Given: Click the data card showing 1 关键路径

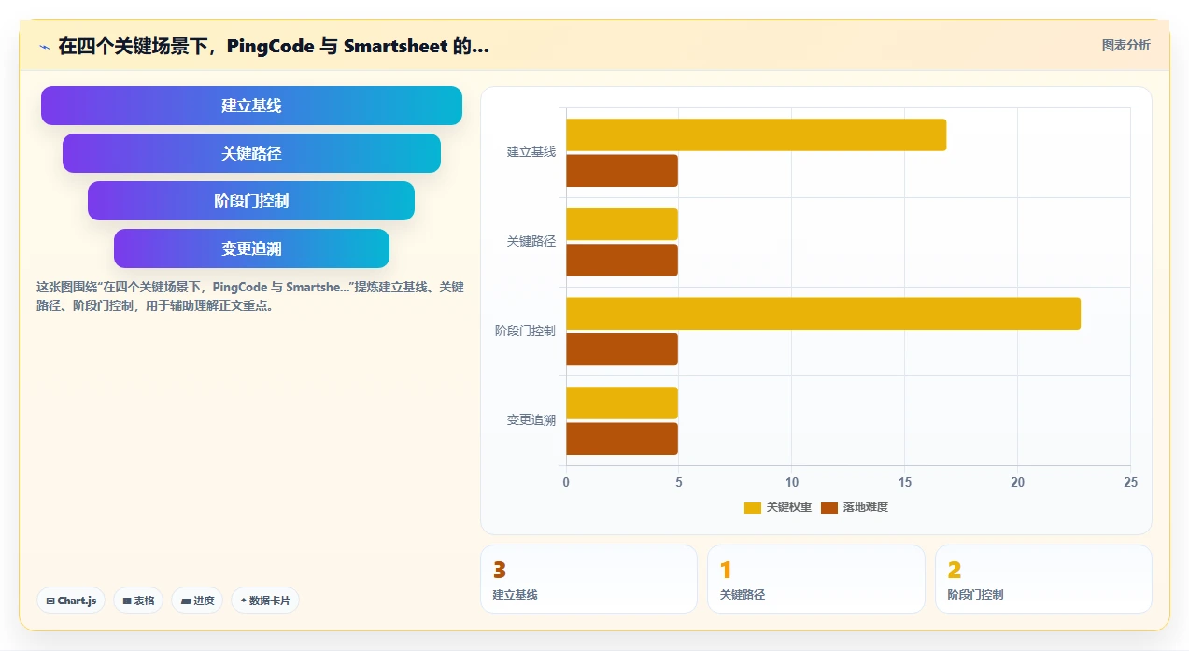Looking at the screenshot, I should (816, 579).
